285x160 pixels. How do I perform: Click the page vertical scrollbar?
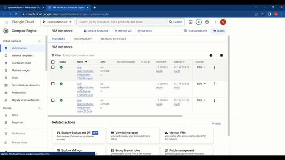tap(228, 86)
